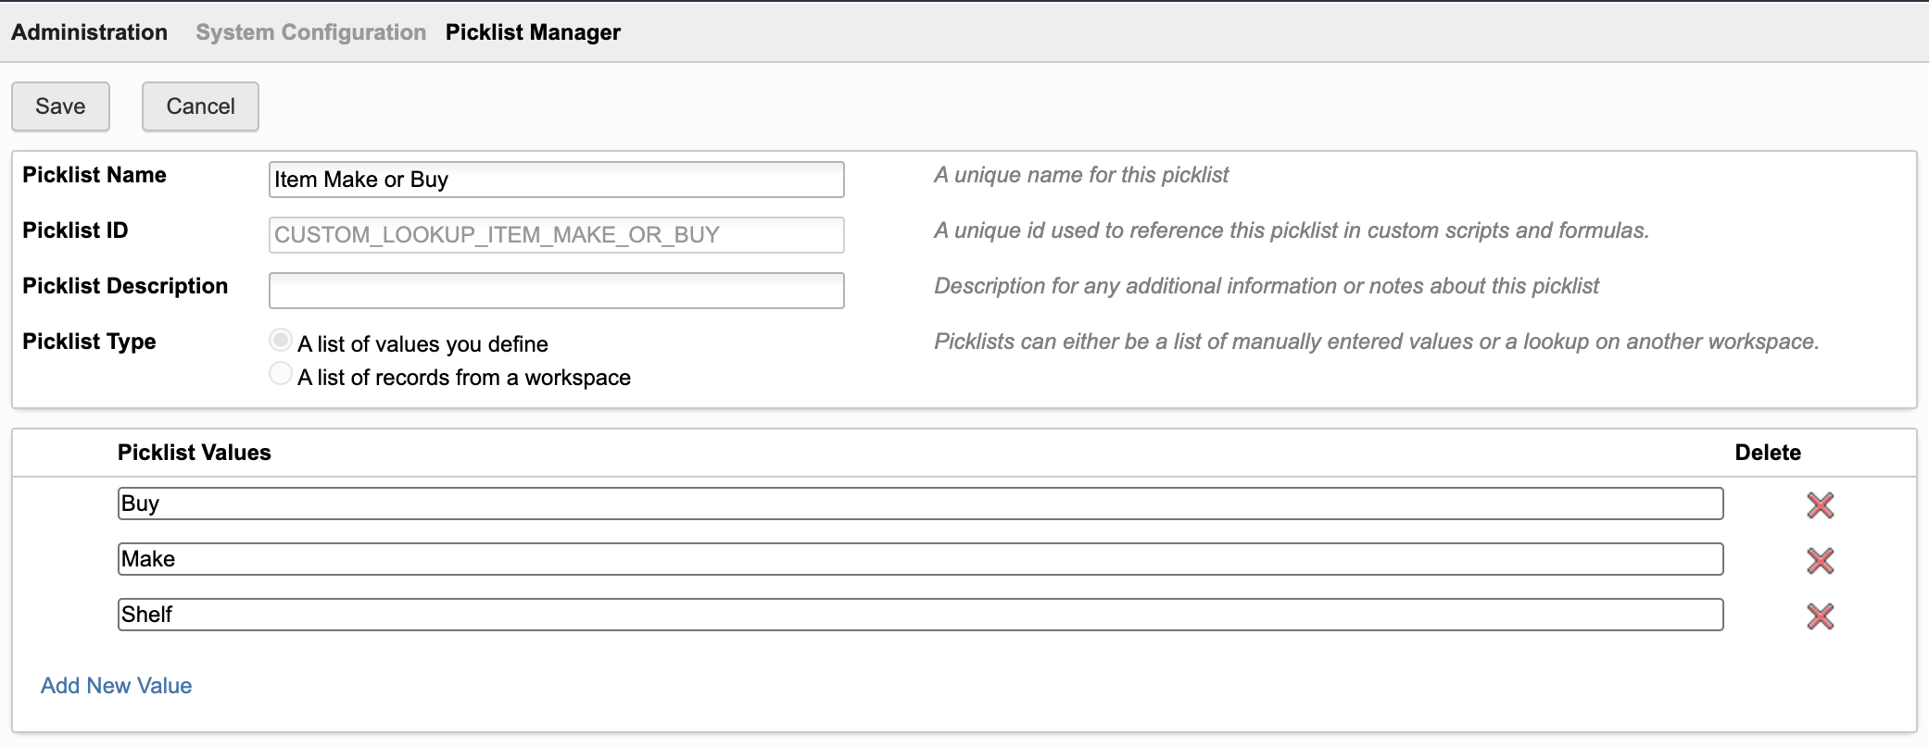The height and width of the screenshot is (746, 1929).
Task: Delete the Buy picklist value
Action: pyautogui.click(x=1820, y=504)
